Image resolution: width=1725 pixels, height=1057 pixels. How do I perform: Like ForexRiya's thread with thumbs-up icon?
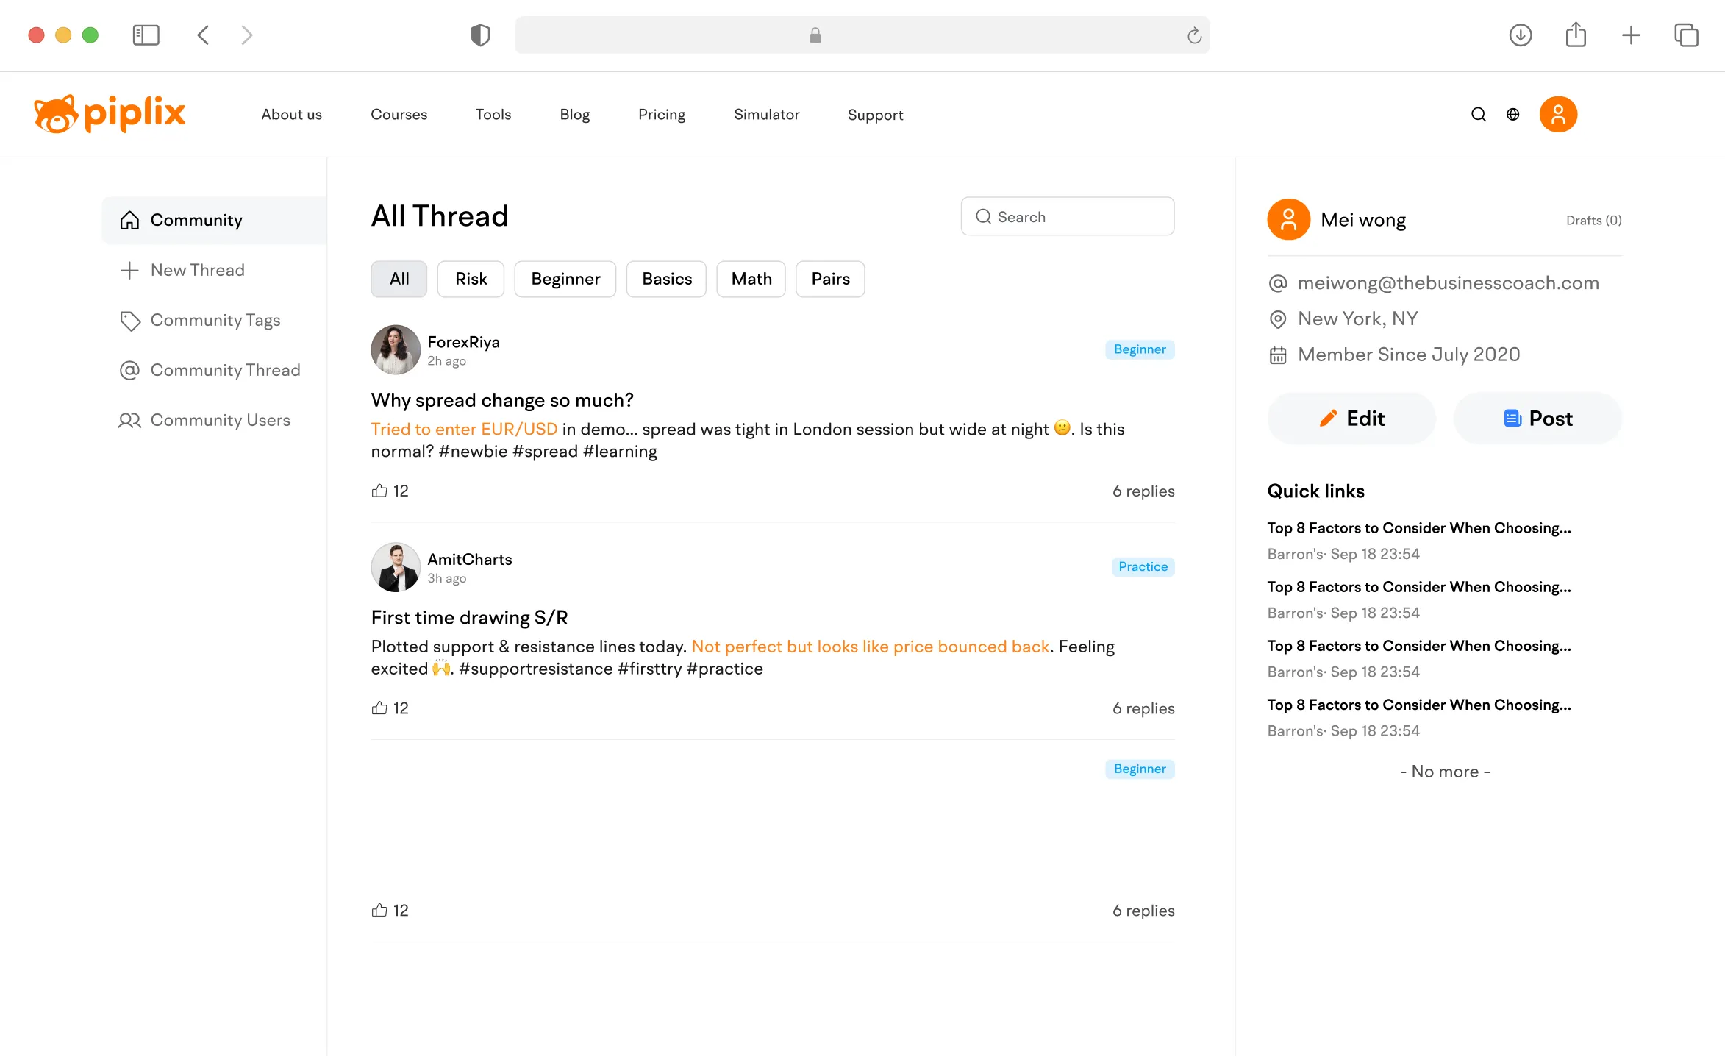pyautogui.click(x=379, y=491)
